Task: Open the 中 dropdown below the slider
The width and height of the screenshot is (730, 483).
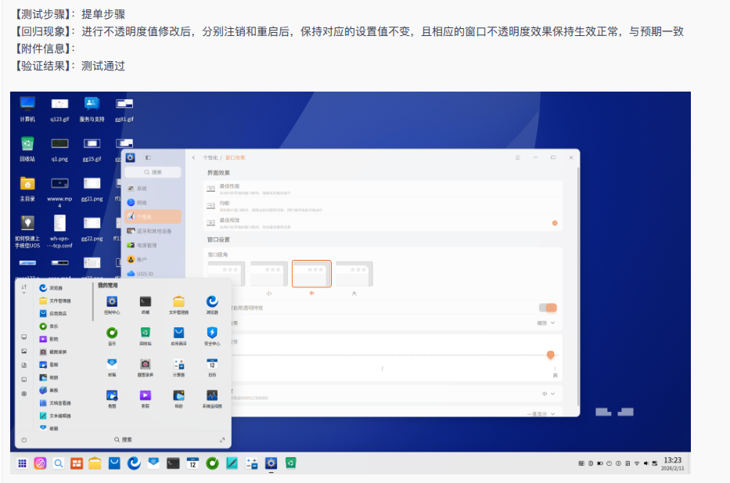Action: [x=548, y=394]
